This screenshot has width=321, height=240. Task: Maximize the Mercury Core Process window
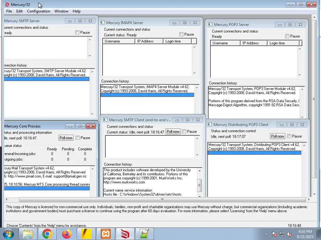[80, 126]
